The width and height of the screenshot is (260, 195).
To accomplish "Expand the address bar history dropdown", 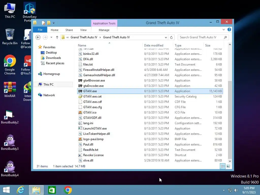I will pyautogui.click(x=166, y=38).
